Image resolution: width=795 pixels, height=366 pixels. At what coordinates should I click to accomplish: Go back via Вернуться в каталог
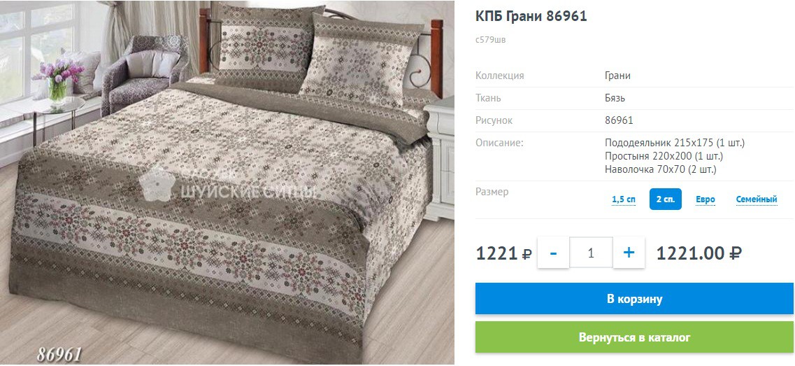pyautogui.click(x=635, y=337)
